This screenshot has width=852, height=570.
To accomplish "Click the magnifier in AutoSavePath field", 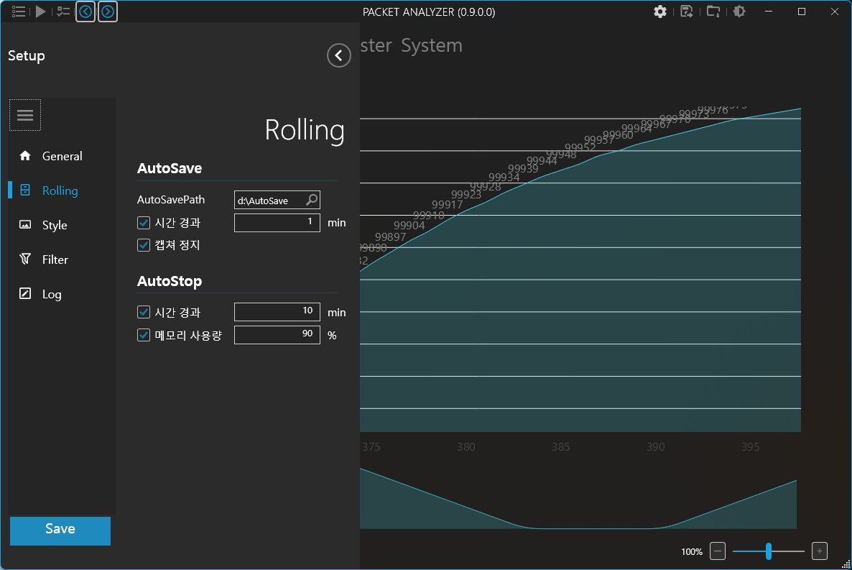I will (312, 200).
